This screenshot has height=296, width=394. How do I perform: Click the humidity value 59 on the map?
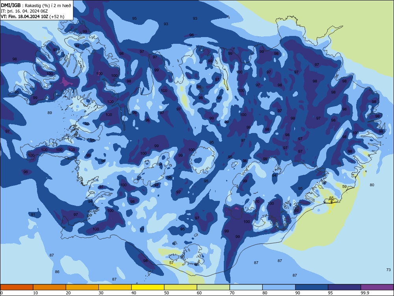click(x=344, y=187)
